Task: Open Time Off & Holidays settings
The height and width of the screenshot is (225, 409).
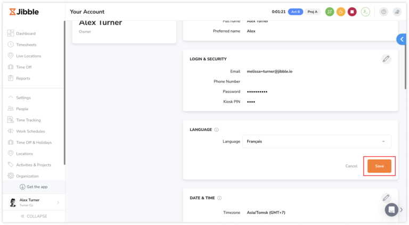Action: point(34,143)
